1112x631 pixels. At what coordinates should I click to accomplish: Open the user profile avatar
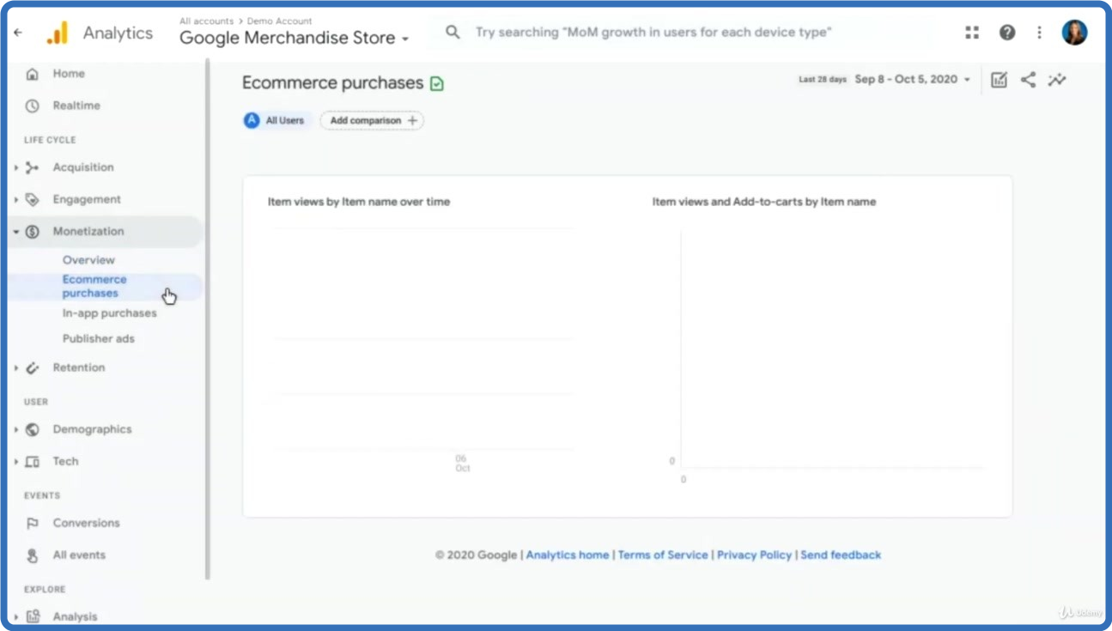click(x=1074, y=33)
